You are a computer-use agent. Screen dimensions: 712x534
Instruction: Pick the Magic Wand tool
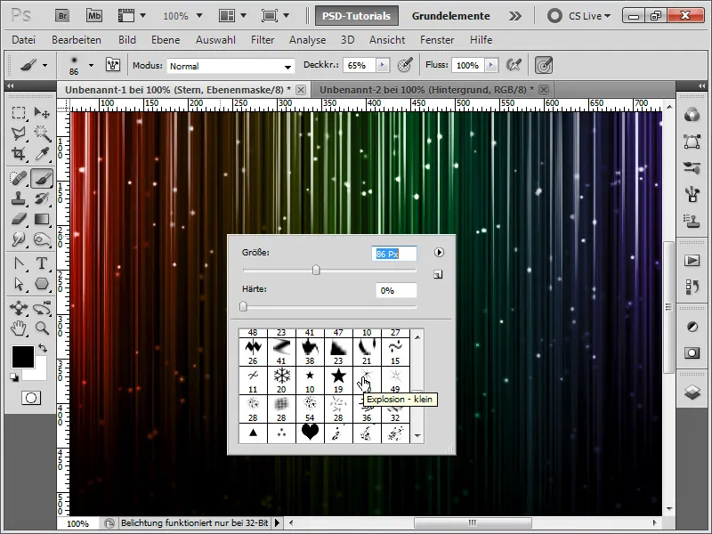point(42,133)
